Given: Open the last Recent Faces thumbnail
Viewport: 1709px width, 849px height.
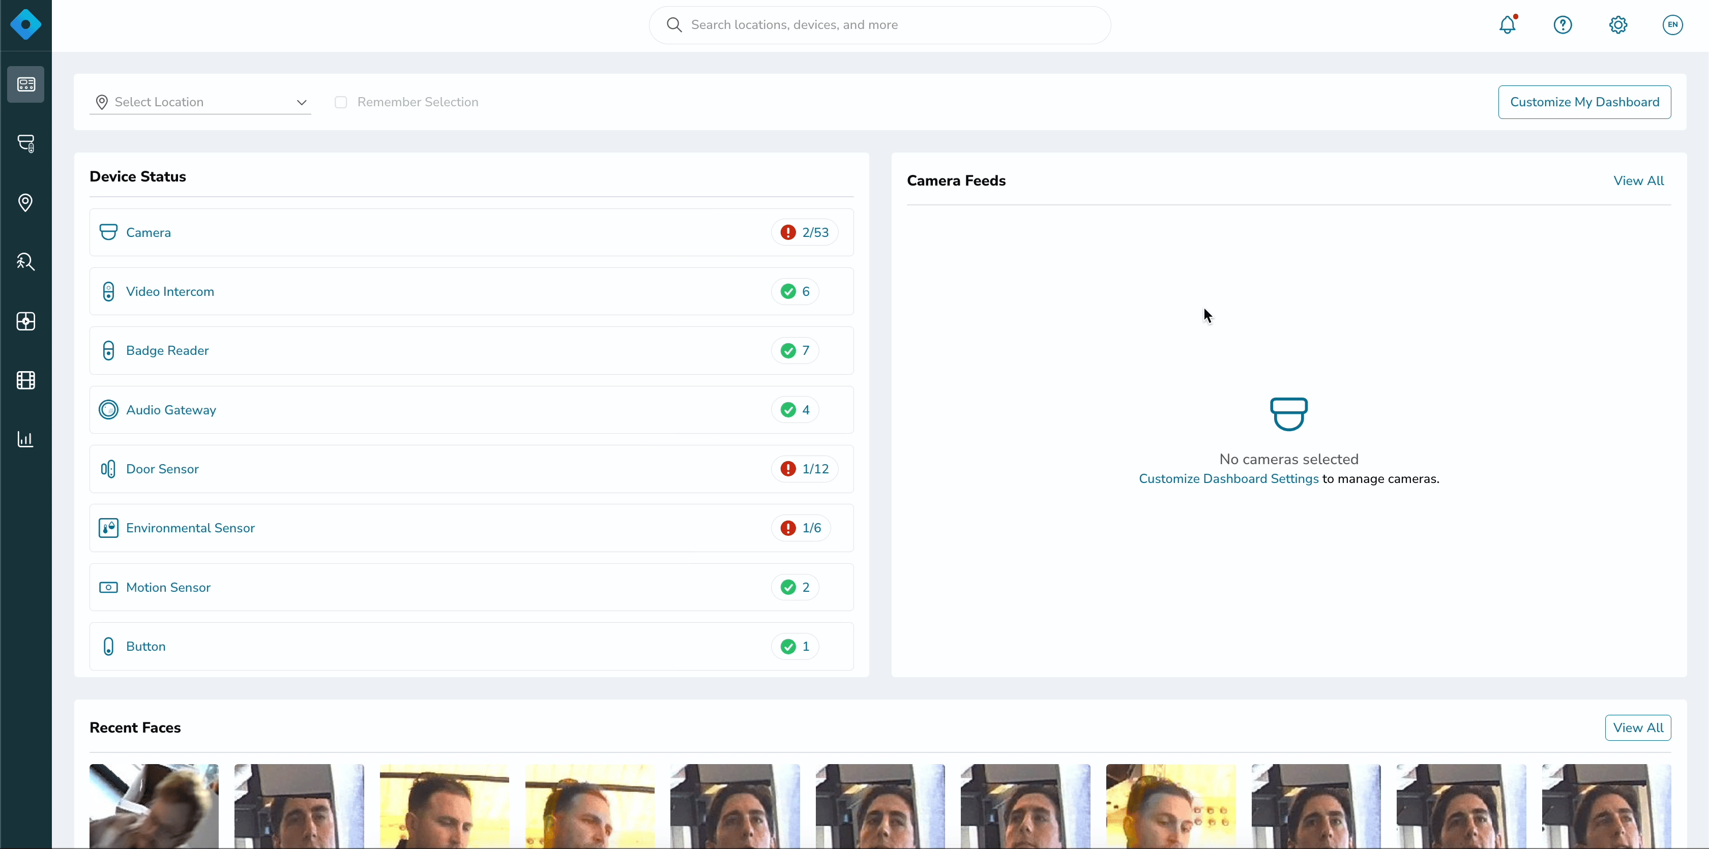Looking at the screenshot, I should [x=1606, y=806].
